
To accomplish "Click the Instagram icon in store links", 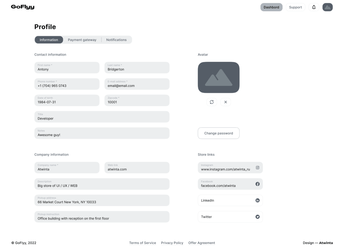I will (x=257, y=168).
